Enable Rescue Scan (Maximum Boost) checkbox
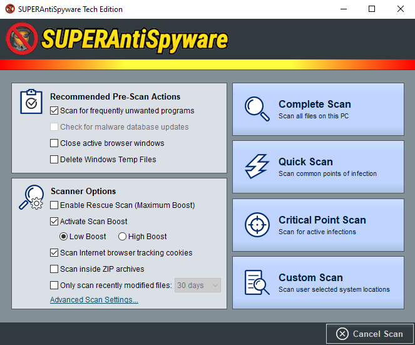Viewport: 415px width, 345px height. click(54, 205)
